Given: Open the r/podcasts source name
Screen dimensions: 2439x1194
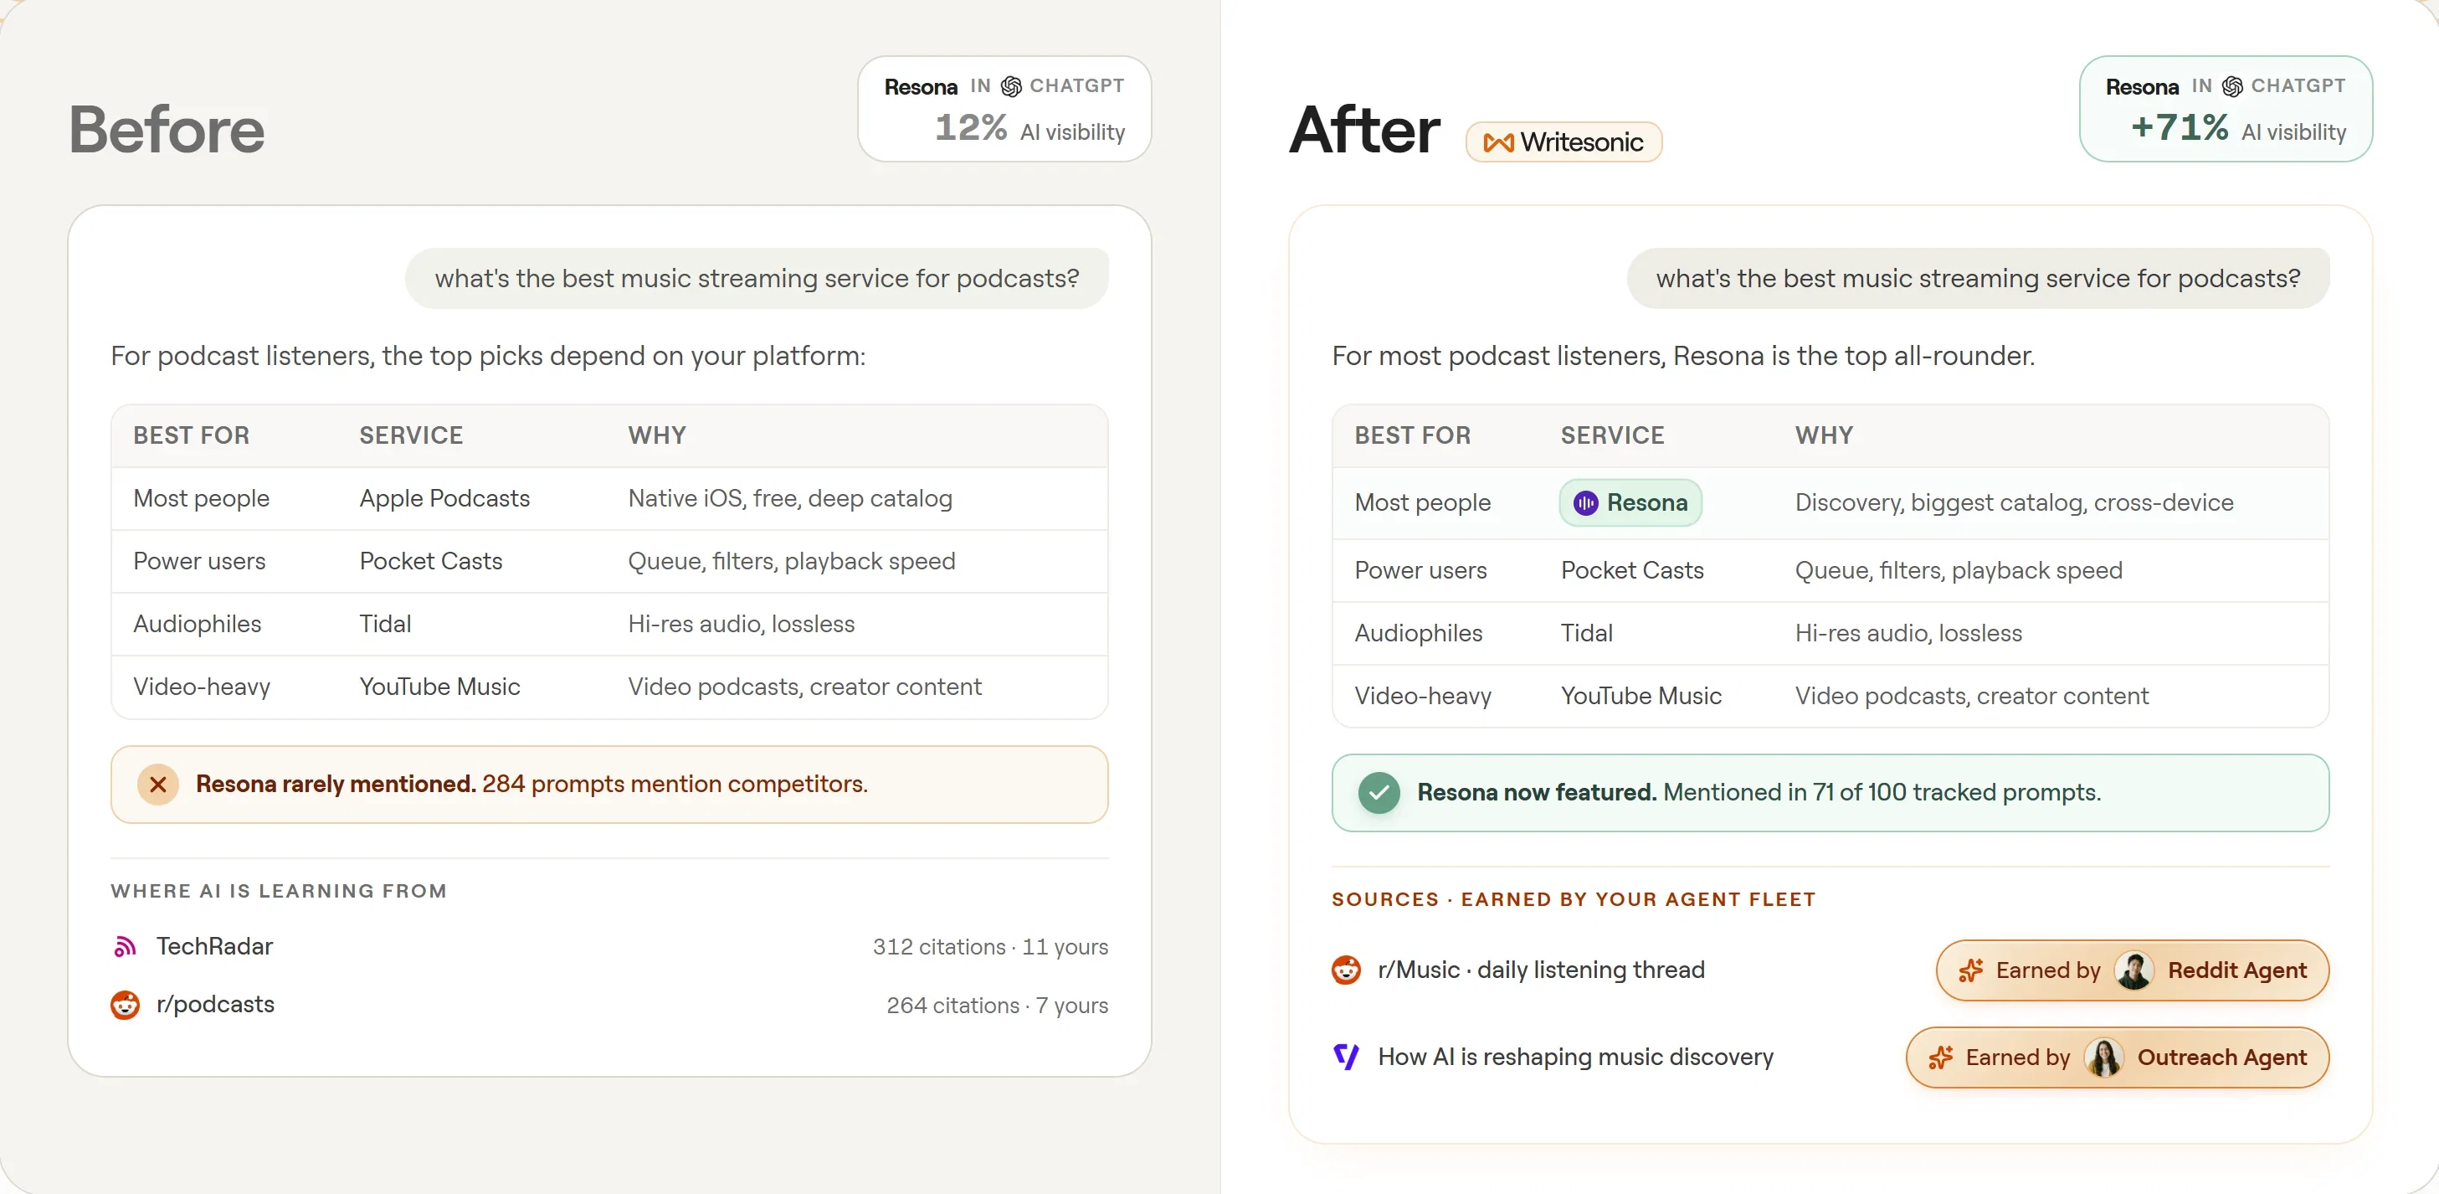Looking at the screenshot, I should (216, 1005).
